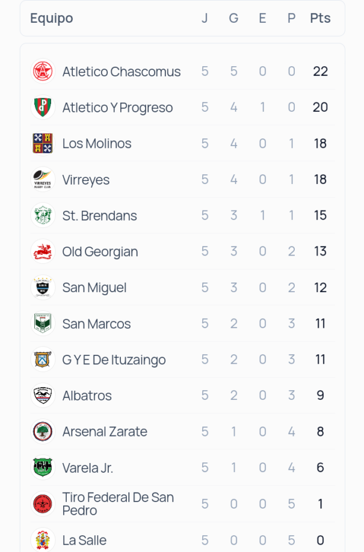Click the Pts column header
The image size is (364, 552).
[320, 18]
